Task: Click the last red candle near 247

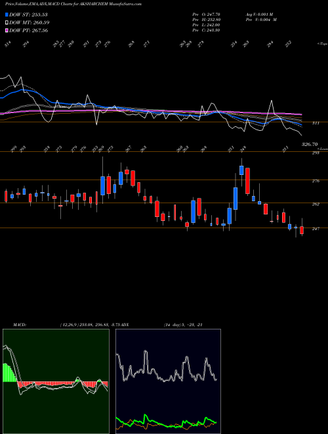Action: click(302, 230)
